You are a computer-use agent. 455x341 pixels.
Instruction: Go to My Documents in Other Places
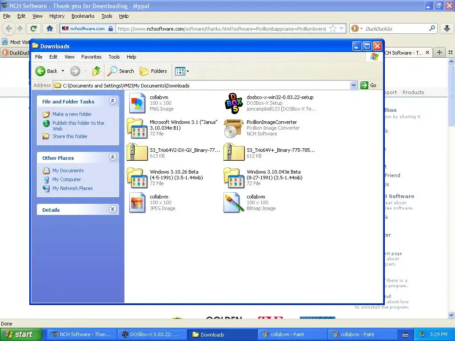pos(68,170)
